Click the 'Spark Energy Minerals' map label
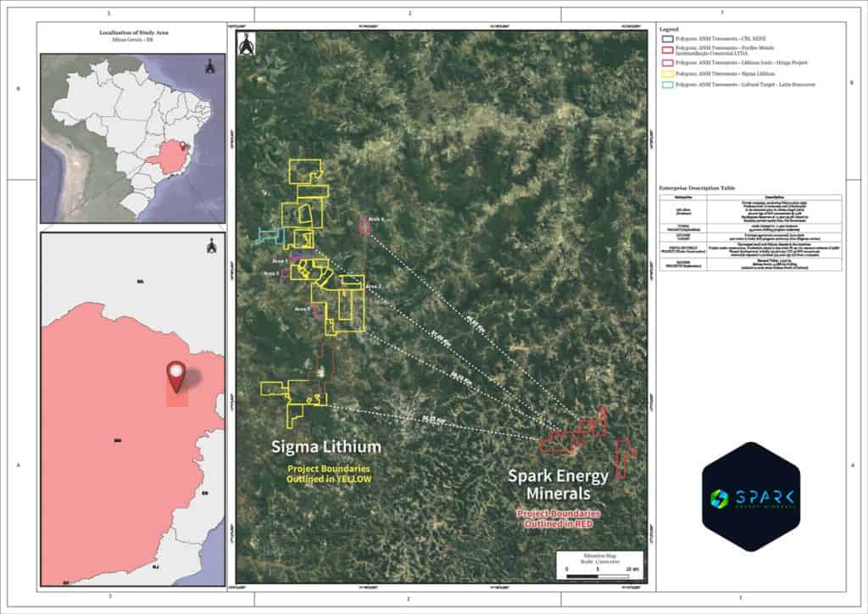868x614 pixels. pos(558,484)
